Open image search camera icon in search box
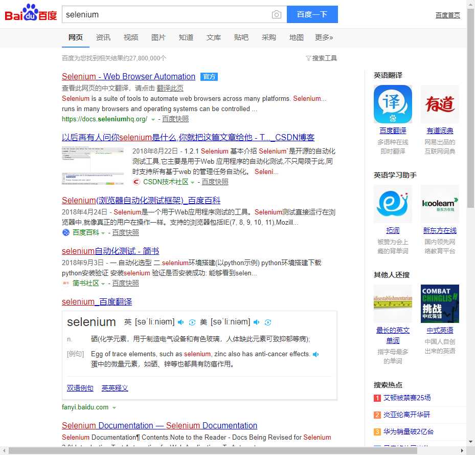 click(x=276, y=14)
